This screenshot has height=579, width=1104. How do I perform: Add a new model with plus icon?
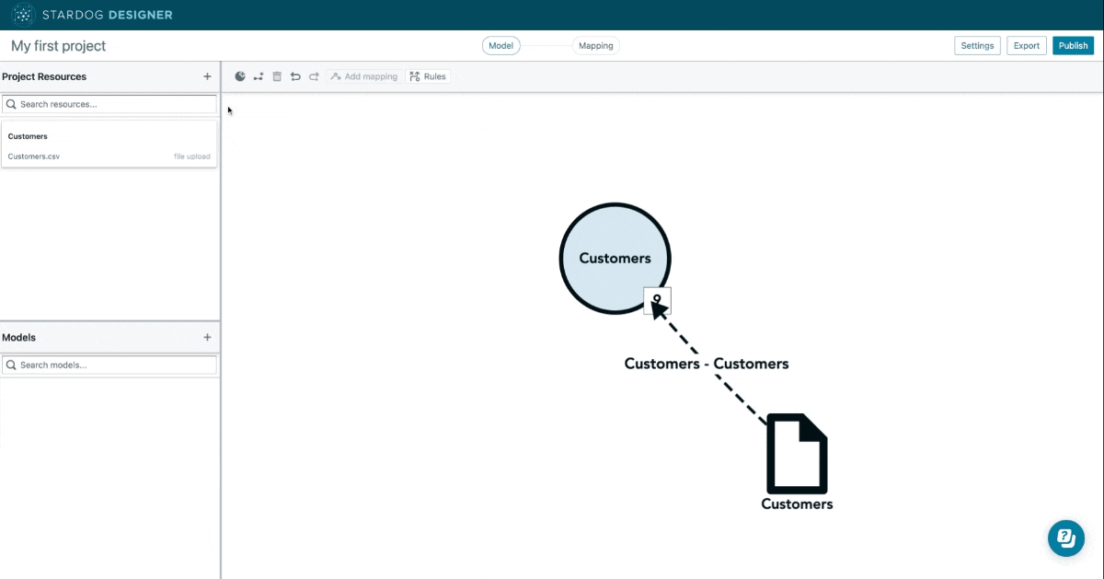tap(207, 338)
